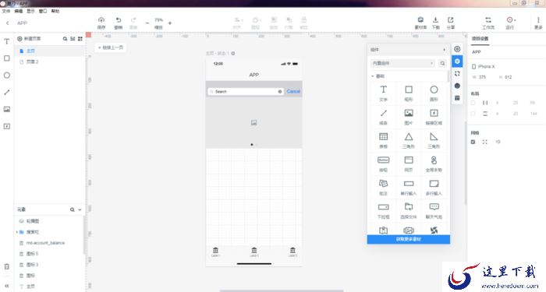The image size is (546, 292).
Task: Click the gear icon next to 主页 state label
Action: 233,53
